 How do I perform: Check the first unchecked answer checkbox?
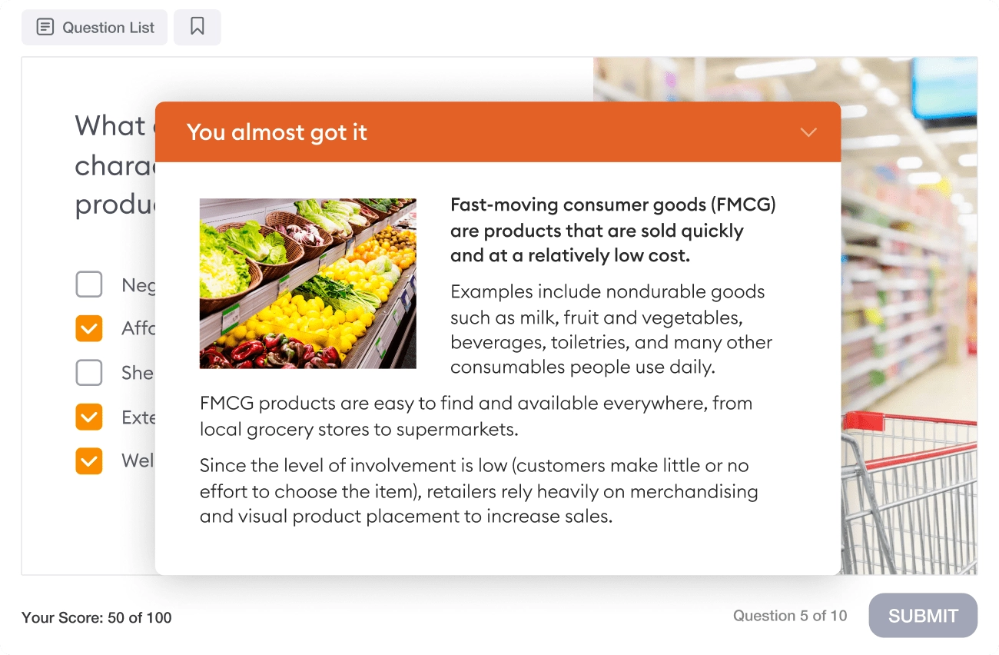[x=89, y=284]
